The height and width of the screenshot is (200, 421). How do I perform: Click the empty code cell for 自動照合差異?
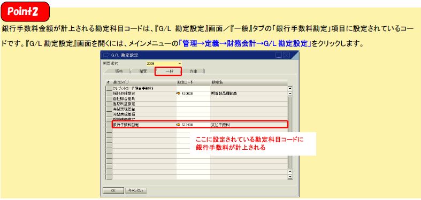(x=193, y=99)
